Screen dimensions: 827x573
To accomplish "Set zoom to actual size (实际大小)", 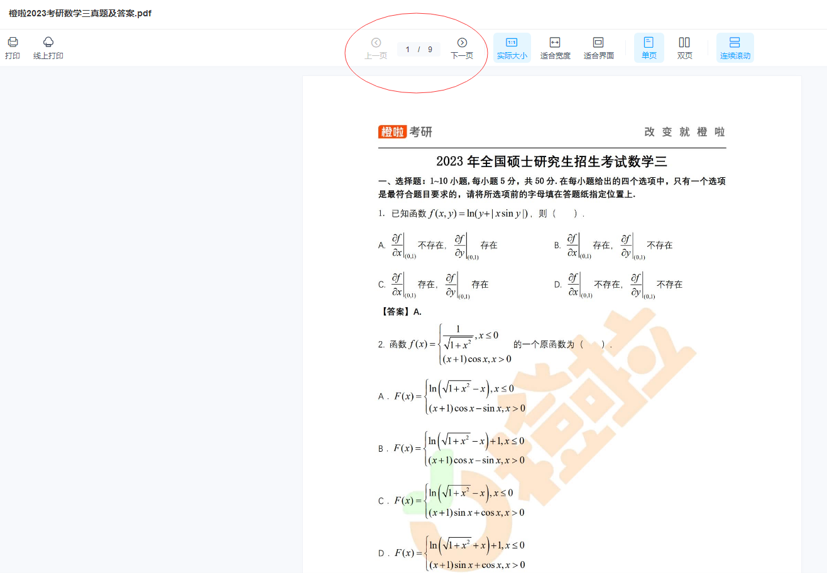I will pos(512,48).
